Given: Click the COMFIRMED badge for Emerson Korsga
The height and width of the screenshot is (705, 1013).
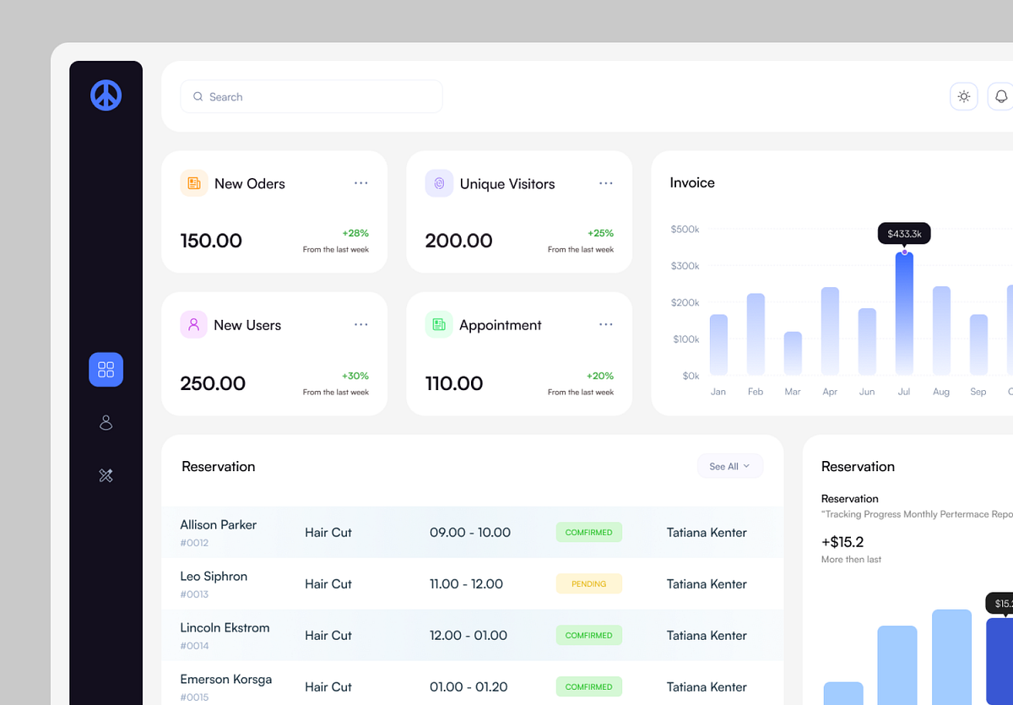Looking at the screenshot, I should tap(589, 686).
